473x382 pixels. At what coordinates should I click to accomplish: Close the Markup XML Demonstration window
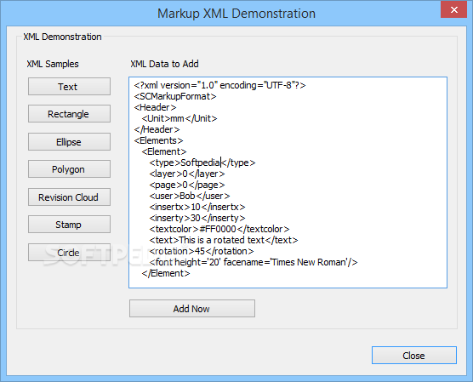click(453, 9)
